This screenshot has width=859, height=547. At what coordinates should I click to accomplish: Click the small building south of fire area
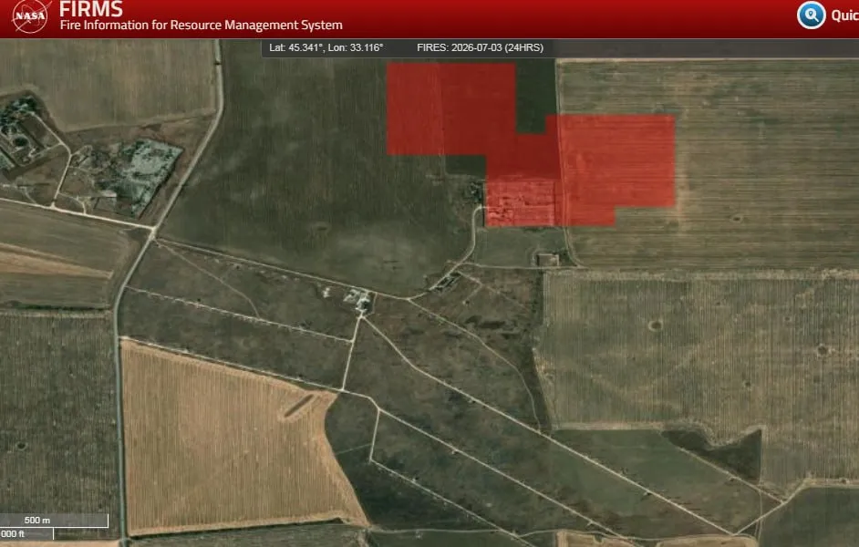pos(547,260)
